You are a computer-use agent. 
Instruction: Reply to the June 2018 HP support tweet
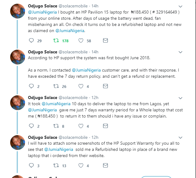31,86
